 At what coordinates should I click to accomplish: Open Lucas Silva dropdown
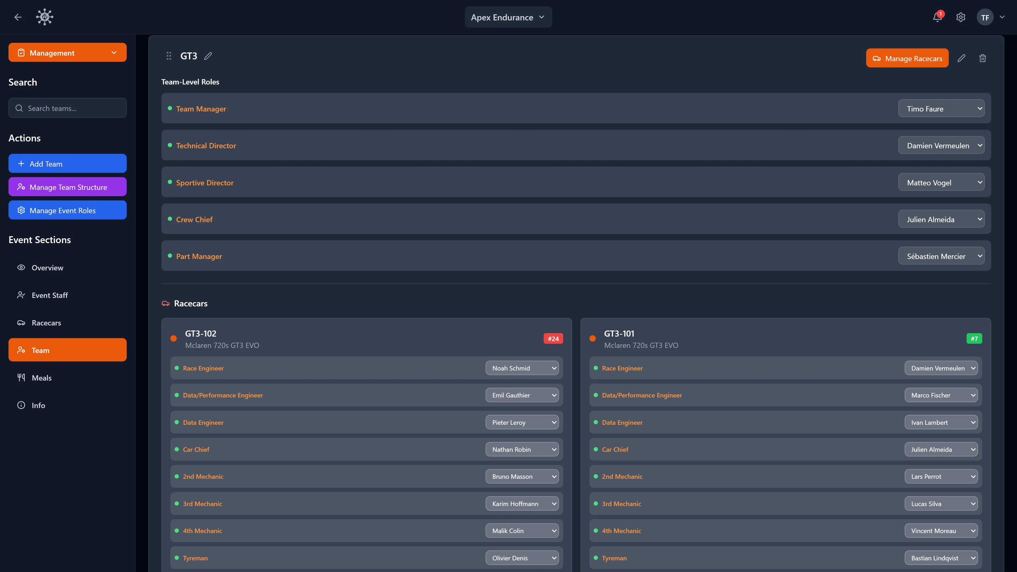point(941,504)
